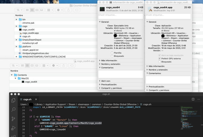Image resolution: width=203 pixels, height=137 pixels.
Task: Select steam_appid.txt file
Action: coord(30,50)
